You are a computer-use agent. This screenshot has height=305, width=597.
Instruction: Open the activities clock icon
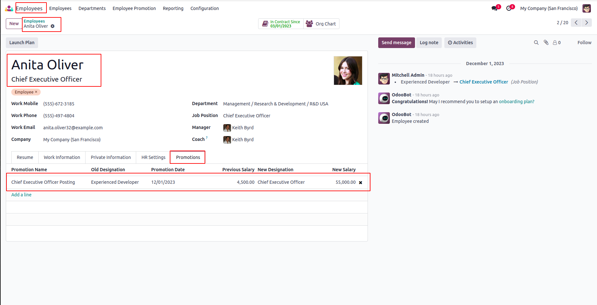(509, 8)
